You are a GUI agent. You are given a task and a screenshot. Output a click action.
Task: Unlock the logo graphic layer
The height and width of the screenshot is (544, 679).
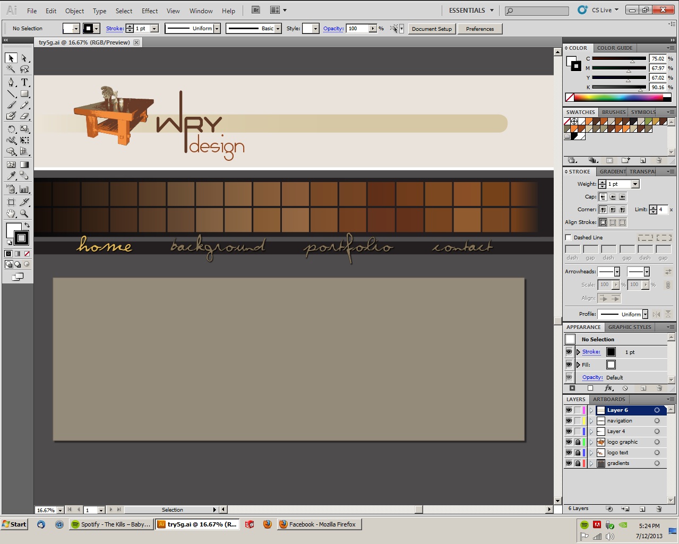578,442
